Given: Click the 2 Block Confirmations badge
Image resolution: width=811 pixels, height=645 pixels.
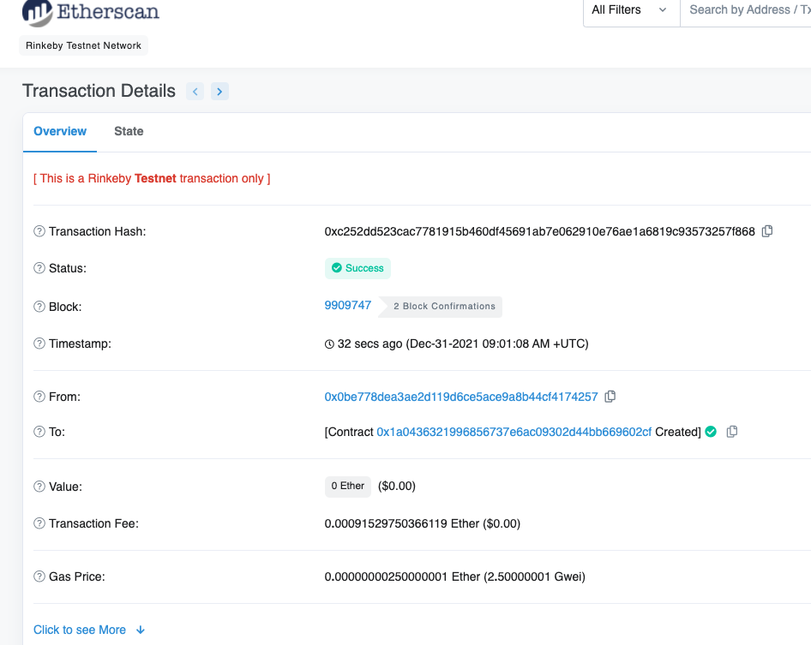Looking at the screenshot, I should click(441, 307).
